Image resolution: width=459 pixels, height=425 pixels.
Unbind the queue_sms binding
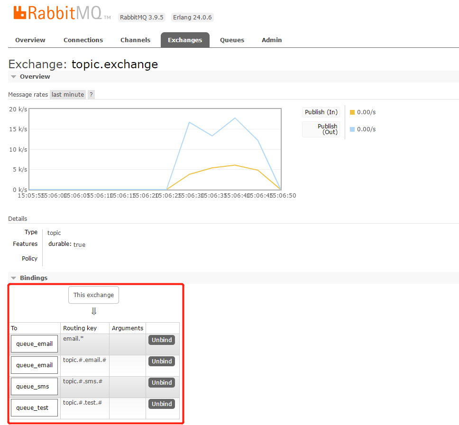161,382
